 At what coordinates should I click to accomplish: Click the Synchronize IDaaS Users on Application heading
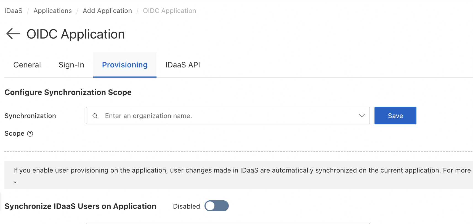tap(80, 206)
